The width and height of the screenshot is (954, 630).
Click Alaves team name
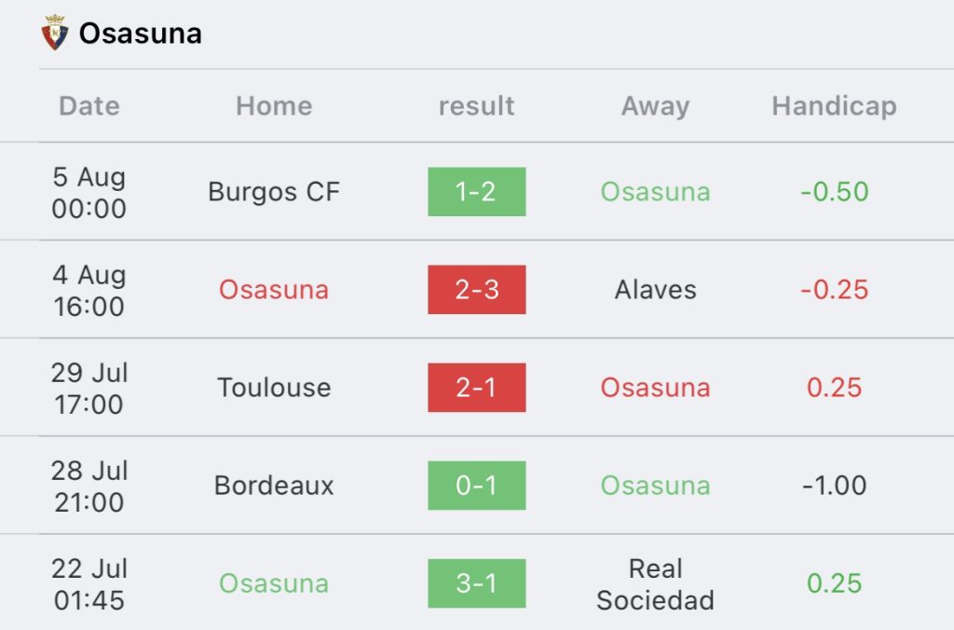coord(655,290)
